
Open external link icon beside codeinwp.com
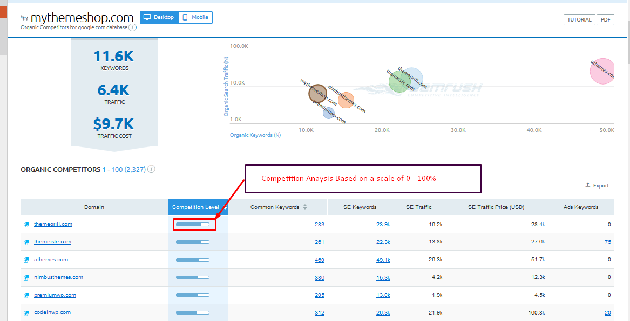26,313
